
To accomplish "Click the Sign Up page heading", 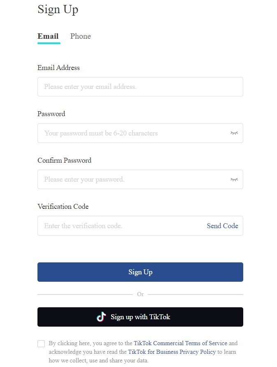I will [58, 9].
